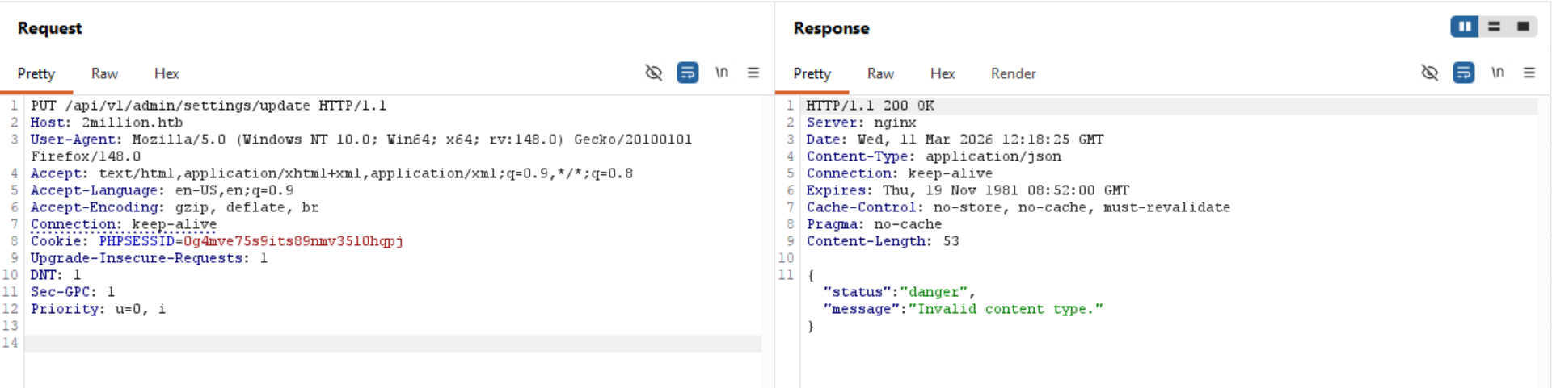Click the "status":"danger" JSON line

click(900, 292)
